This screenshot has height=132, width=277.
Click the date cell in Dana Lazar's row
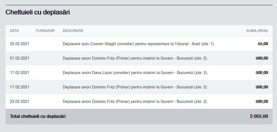pos(19,73)
